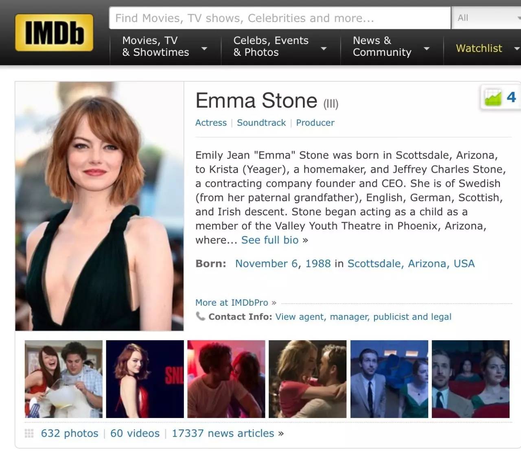Viewport: 521px width, 451px height.
Task: Select the Actress filmography category
Action: tap(211, 123)
